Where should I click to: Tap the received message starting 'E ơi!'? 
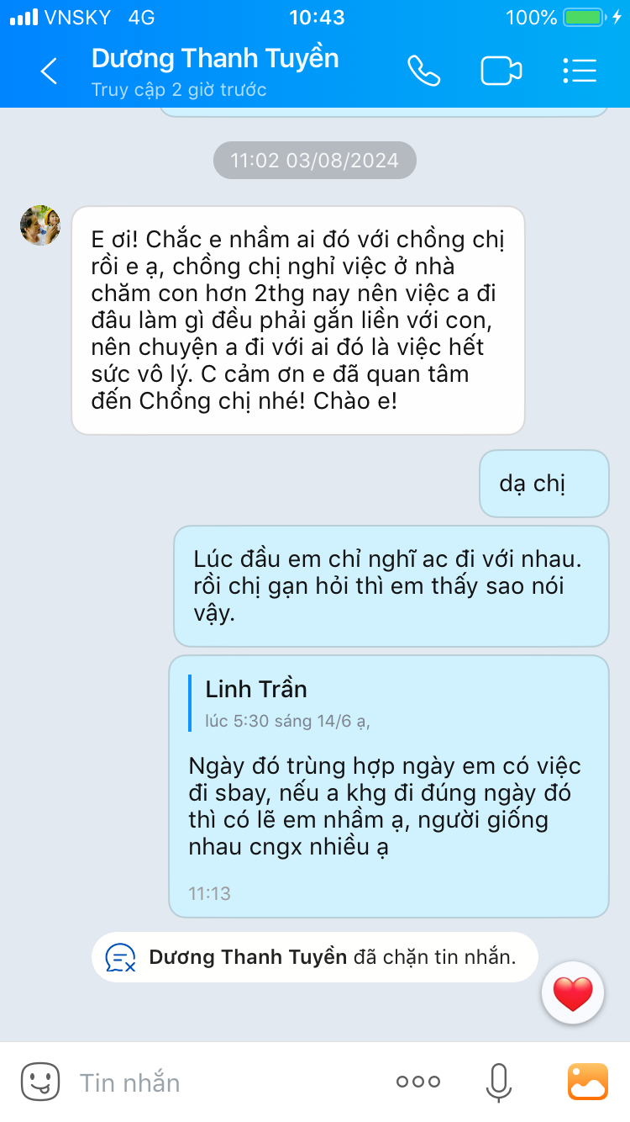point(298,320)
